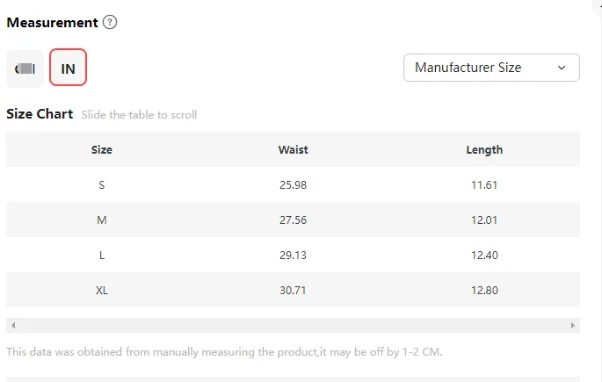Click length value 12.80

pyautogui.click(x=484, y=290)
